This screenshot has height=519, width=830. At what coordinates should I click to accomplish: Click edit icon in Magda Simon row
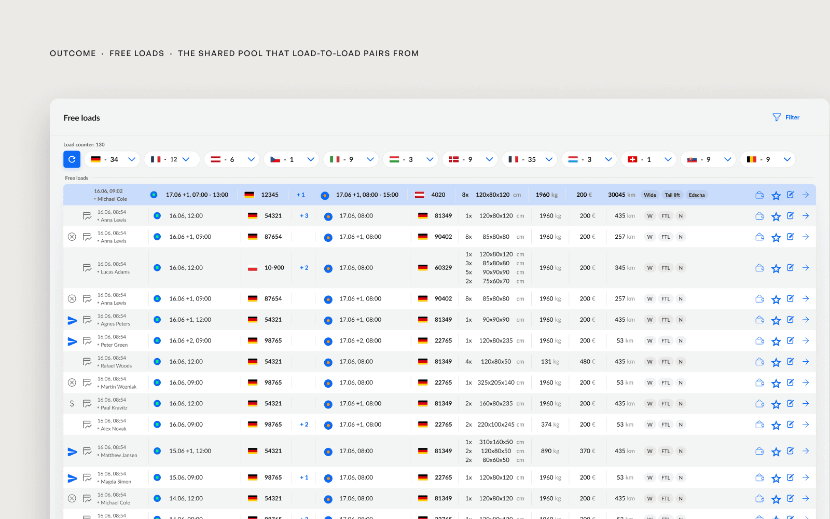pos(791,477)
